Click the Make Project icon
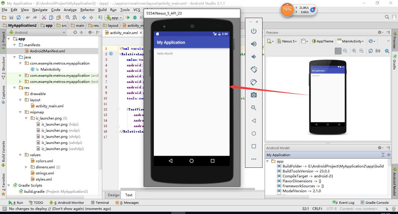Viewport: 398px width, 214px height. click(100, 17)
